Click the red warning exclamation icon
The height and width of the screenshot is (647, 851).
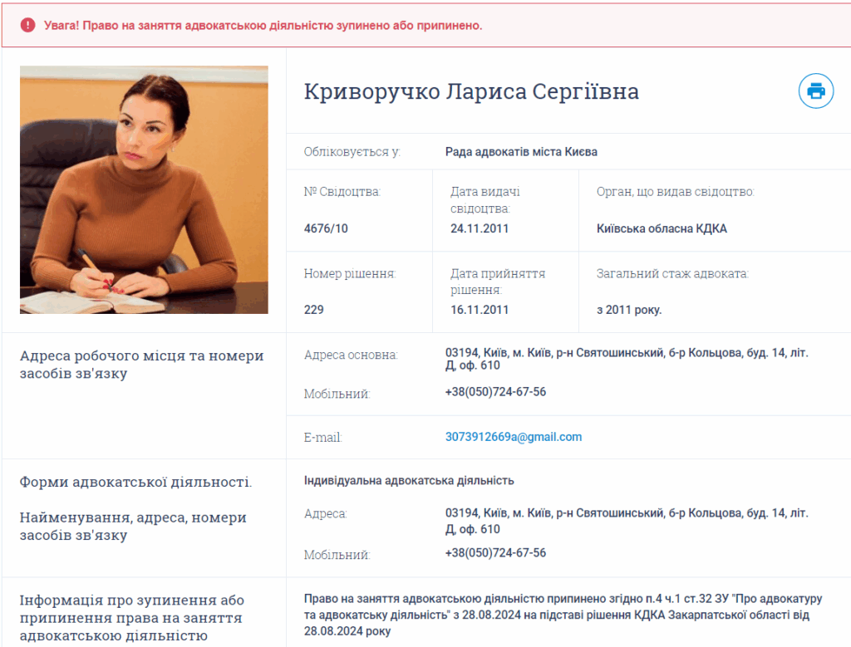click(28, 25)
